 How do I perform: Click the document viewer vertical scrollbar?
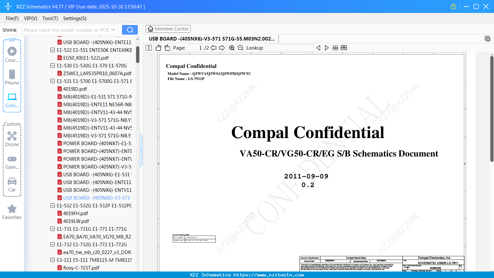click(492, 109)
